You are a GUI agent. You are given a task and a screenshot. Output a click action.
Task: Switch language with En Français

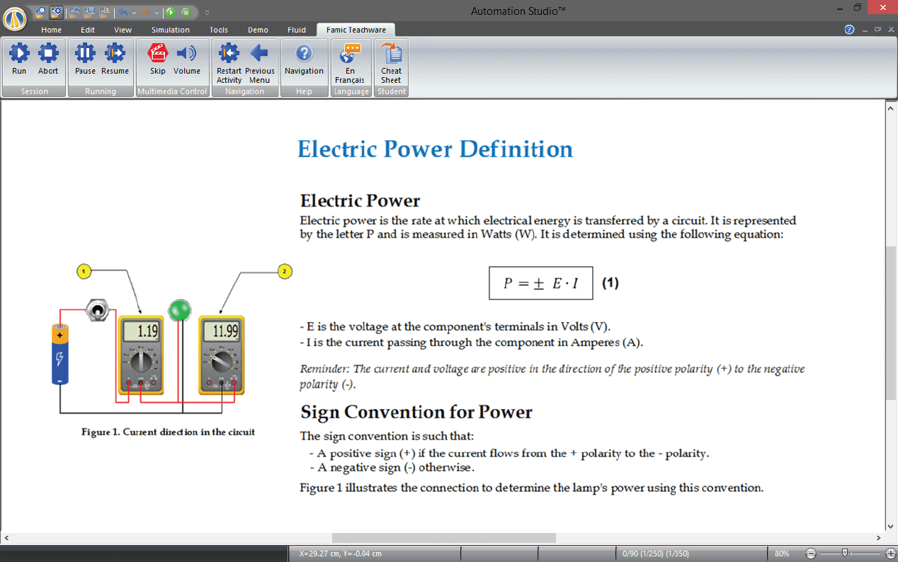pyautogui.click(x=350, y=63)
